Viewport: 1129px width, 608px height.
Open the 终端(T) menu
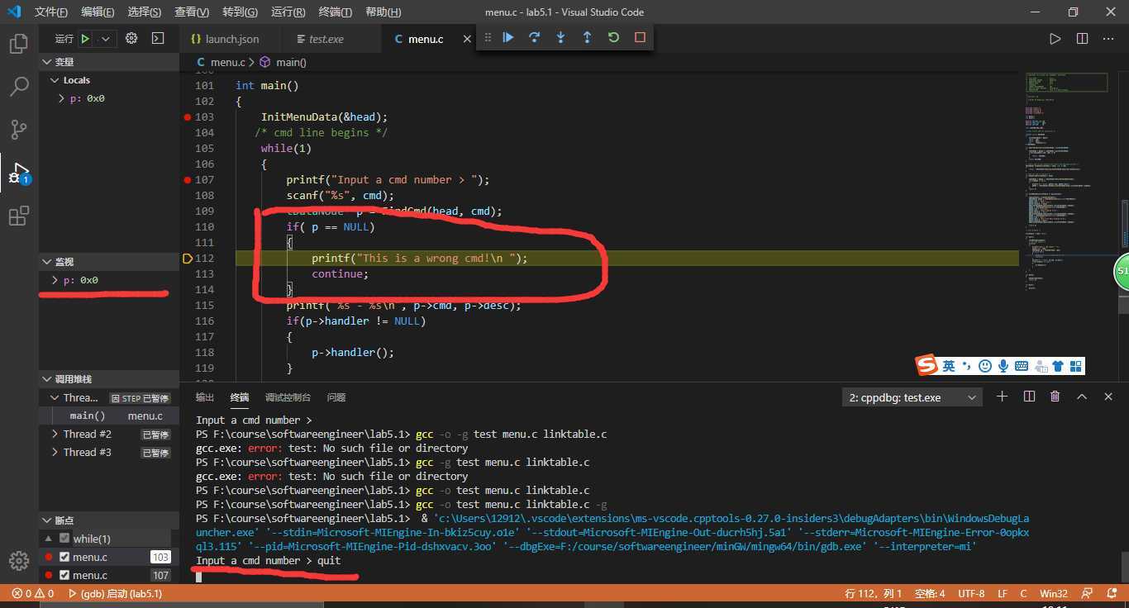[x=335, y=12]
